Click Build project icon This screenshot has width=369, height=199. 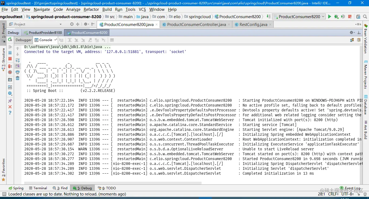[269, 16]
